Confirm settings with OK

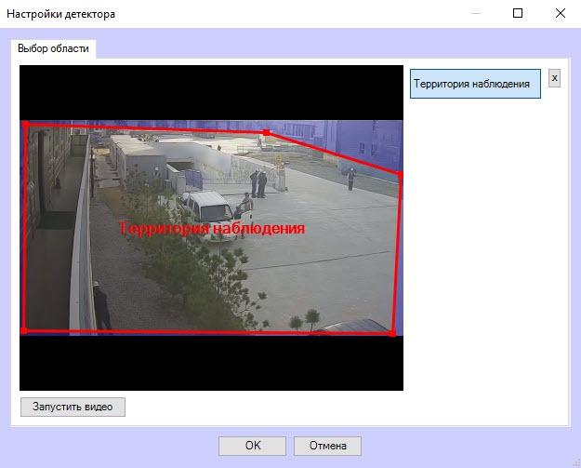point(252,446)
